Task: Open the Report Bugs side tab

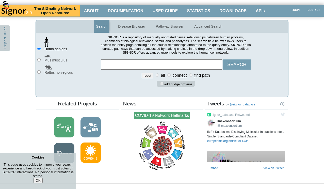Action: pos(5,38)
